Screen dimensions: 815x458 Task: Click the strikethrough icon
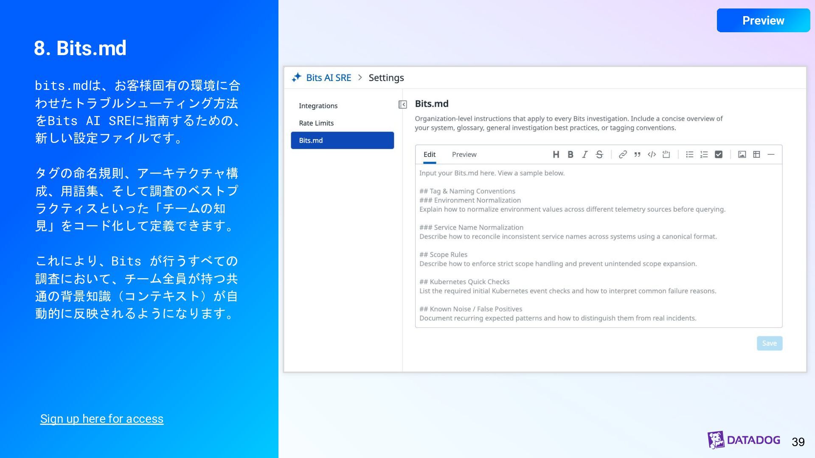point(599,154)
